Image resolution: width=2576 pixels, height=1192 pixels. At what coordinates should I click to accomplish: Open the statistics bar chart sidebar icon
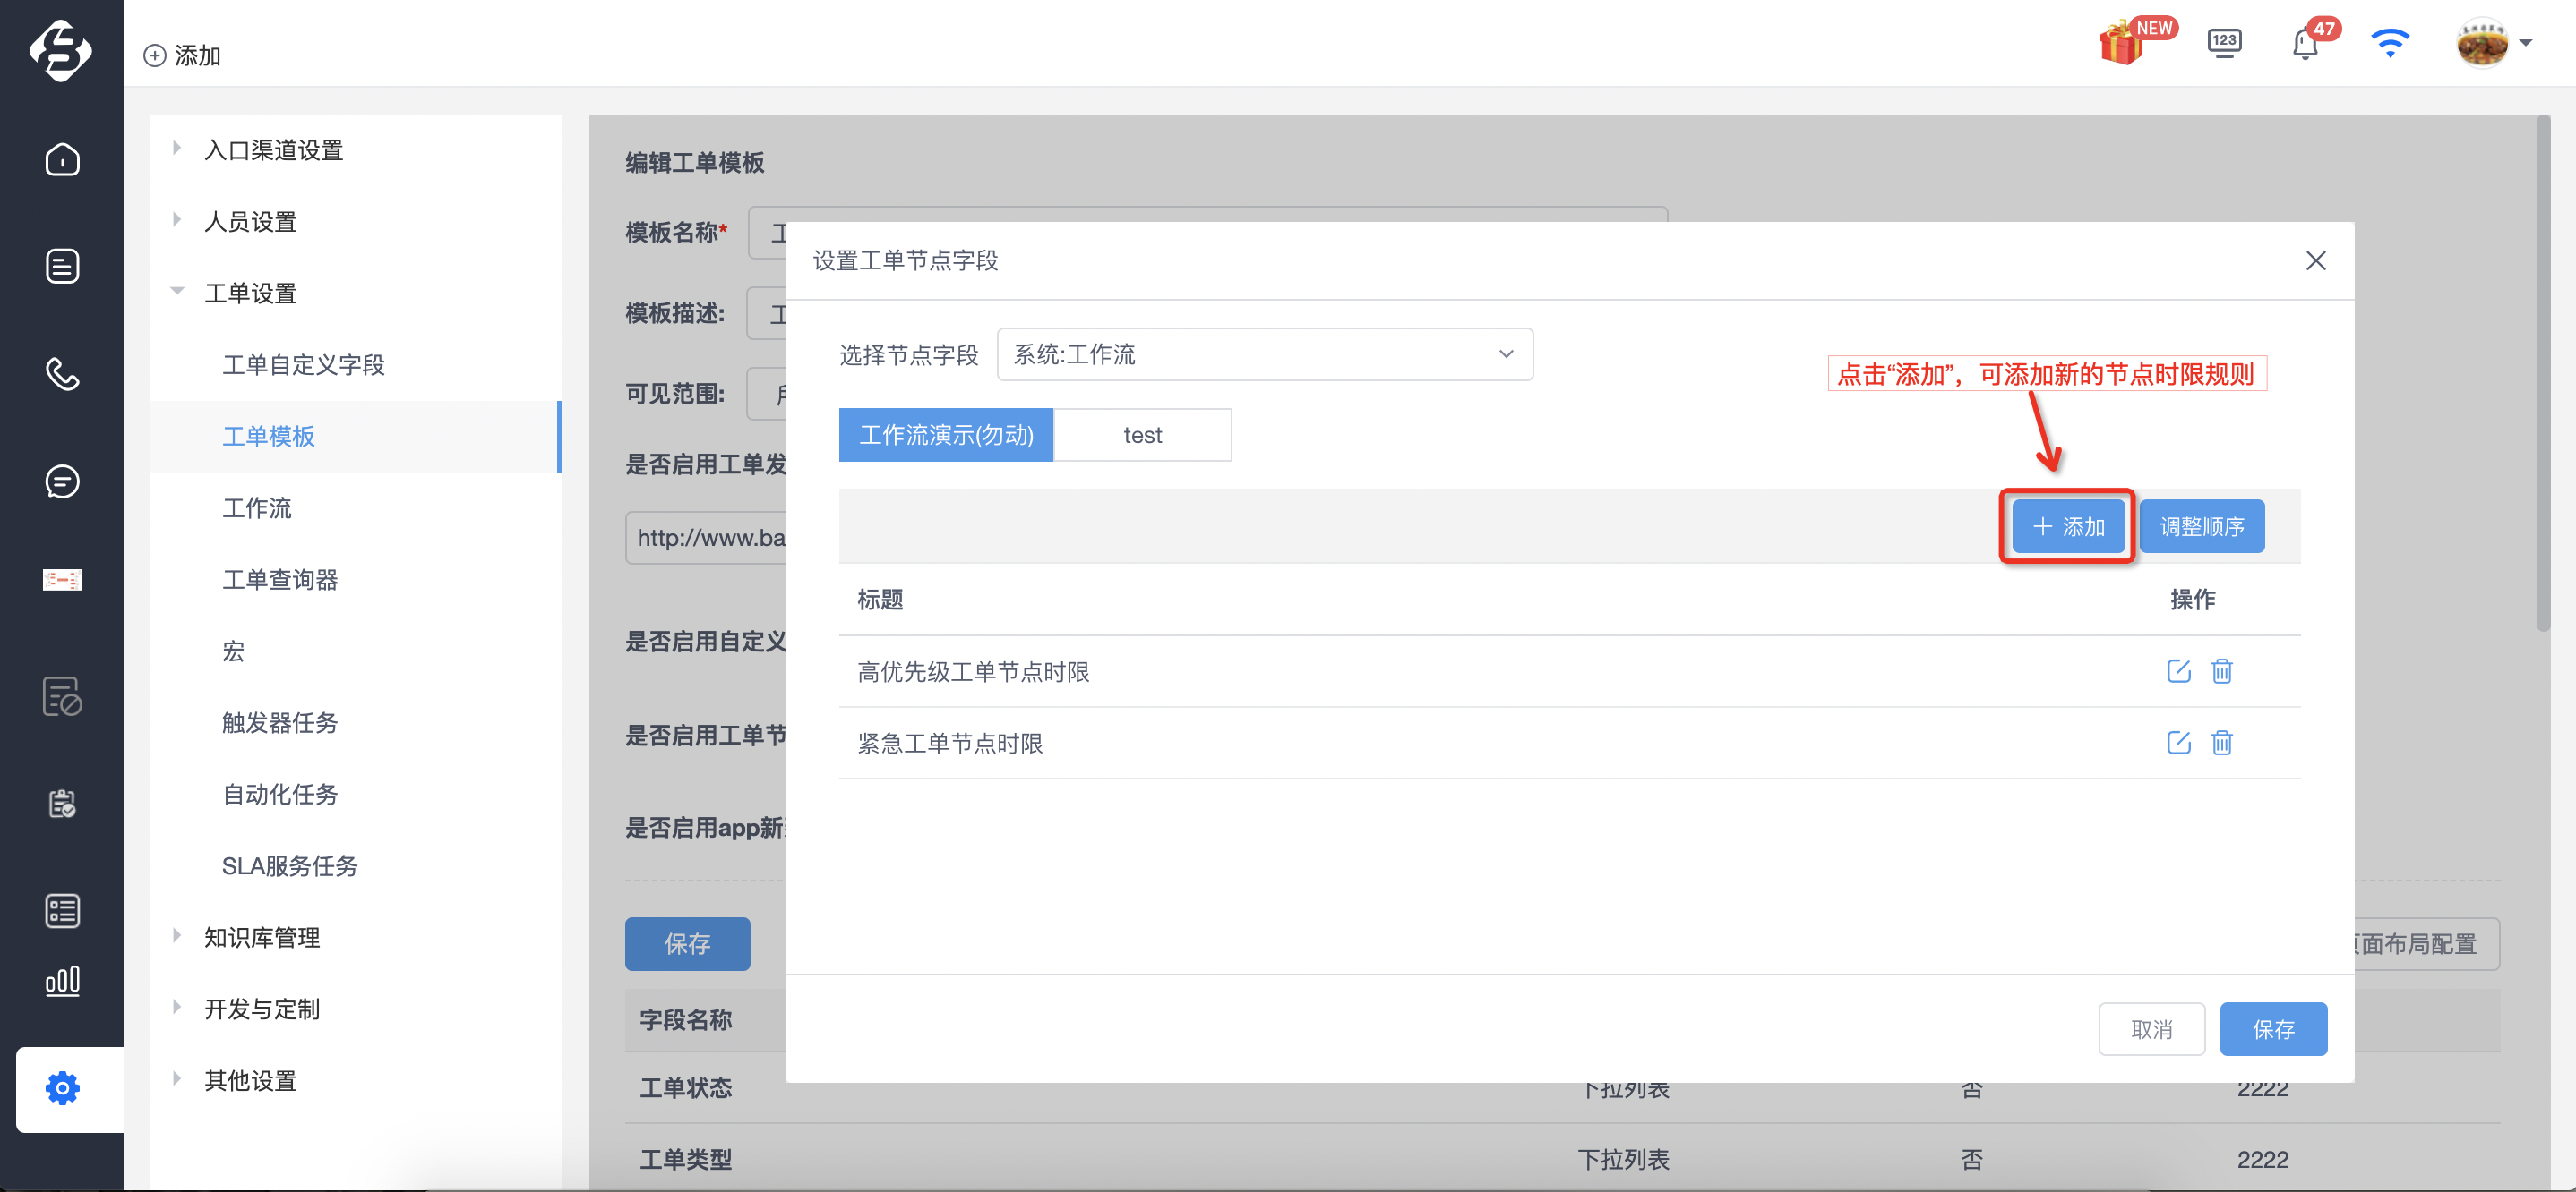click(62, 980)
